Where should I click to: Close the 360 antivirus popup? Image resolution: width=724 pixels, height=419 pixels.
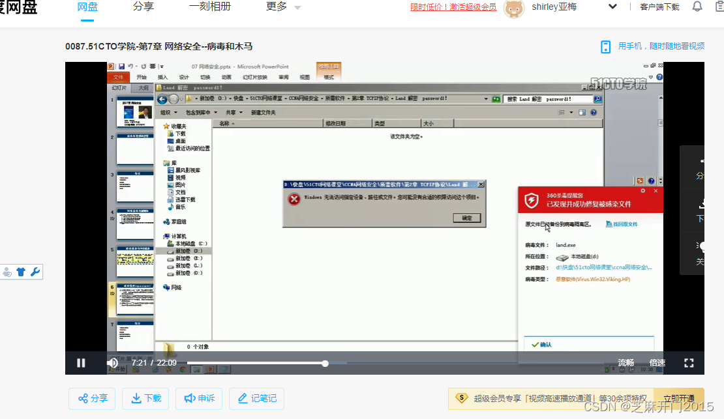pos(656,190)
